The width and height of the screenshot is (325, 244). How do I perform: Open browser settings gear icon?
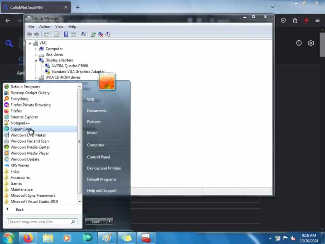pyautogui.click(x=311, y=43)
